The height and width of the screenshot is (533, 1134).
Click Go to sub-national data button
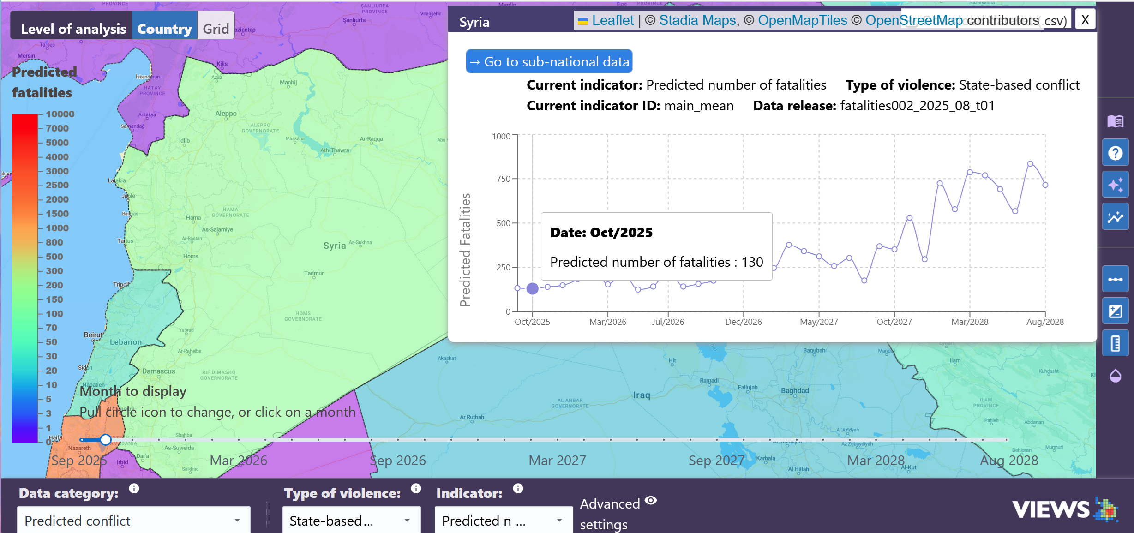pyautogui.click(x=549, y=61)
